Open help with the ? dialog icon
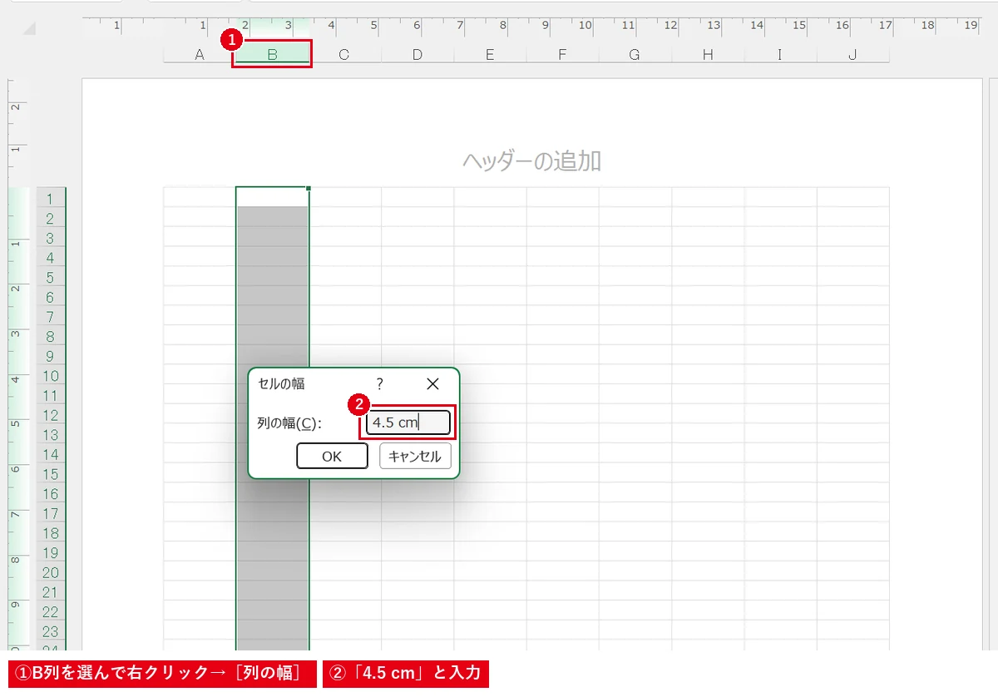This screenshot has height=697, width=998. 380,383
